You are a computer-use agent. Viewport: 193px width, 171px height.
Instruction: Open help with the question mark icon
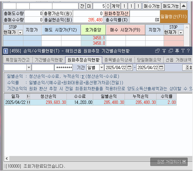188,51
